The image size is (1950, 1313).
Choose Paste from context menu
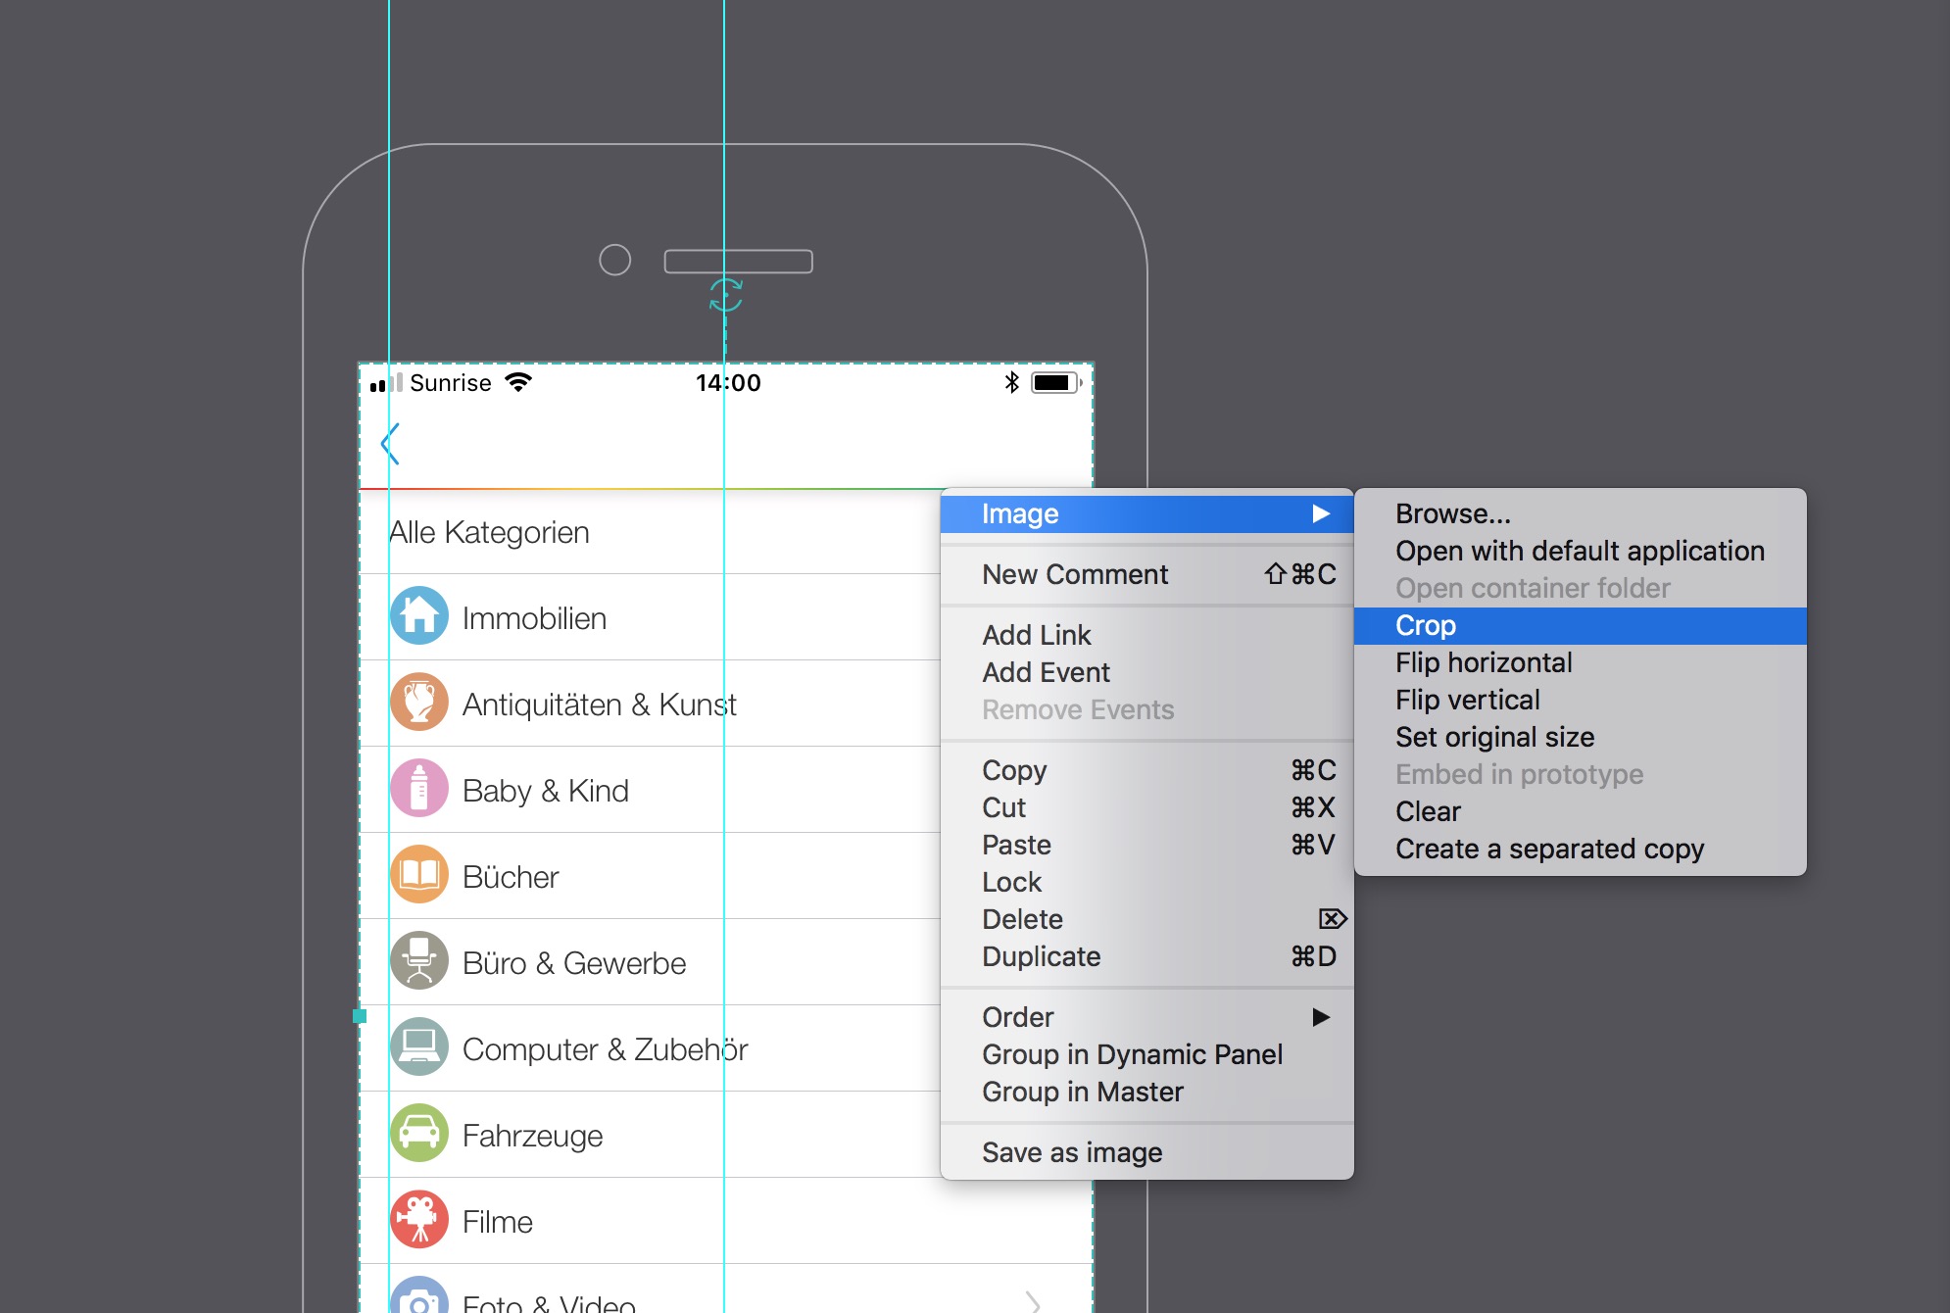click(1146, 845)
